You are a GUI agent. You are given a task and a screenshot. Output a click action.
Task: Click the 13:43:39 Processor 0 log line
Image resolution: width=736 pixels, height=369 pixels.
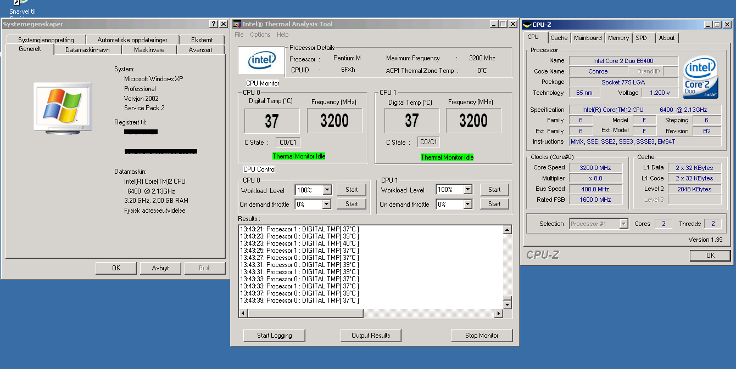(x=299, y=300)
